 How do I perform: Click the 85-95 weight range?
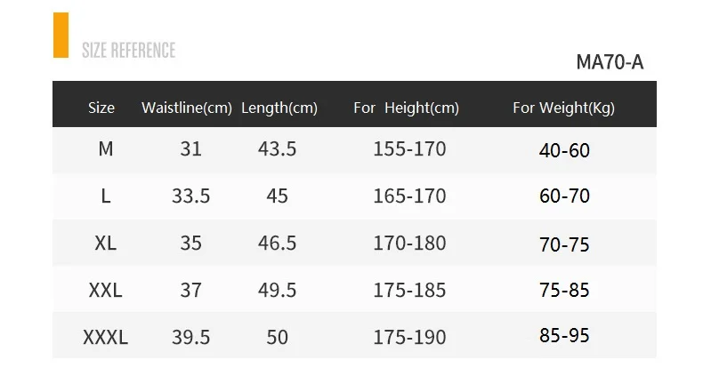point(564,336)
